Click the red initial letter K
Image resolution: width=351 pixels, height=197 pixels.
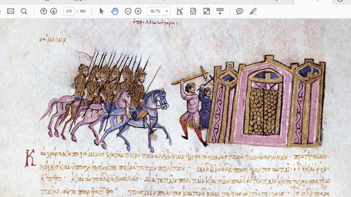pos(30,158)
